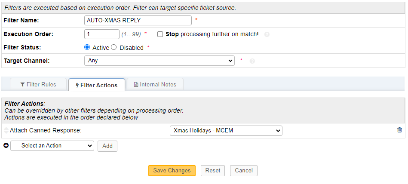The height and width of the screenshot is (184, 408).
Task: Open help tip beside Target Channel dropdown
Action: (x=252, y=61)
